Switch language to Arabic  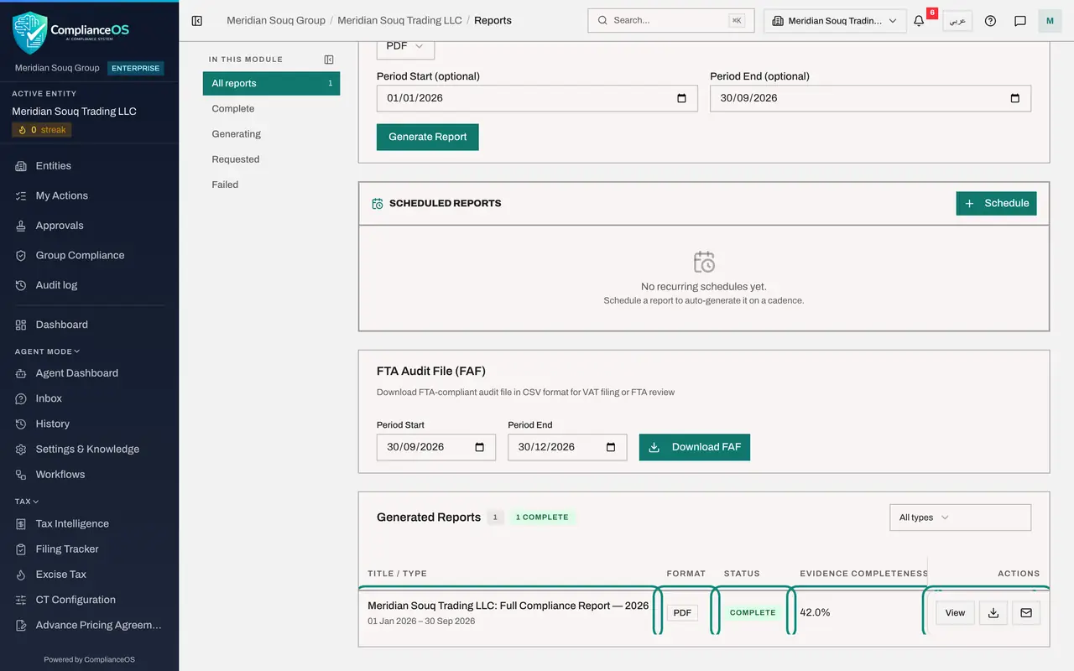(x=957, y=21)
